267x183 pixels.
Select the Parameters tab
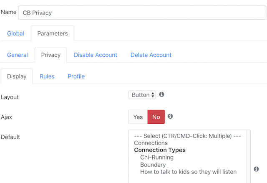point(53,33)
